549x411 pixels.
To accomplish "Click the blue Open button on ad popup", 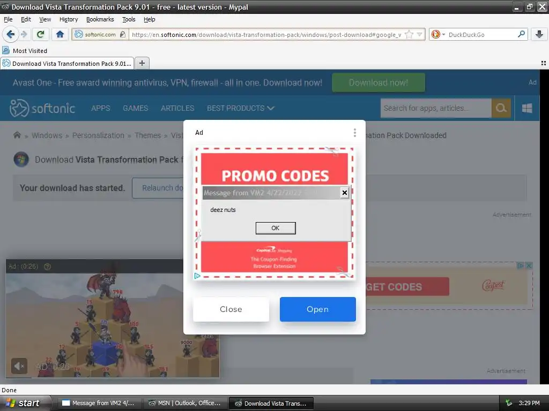I will tap(317, 309).
